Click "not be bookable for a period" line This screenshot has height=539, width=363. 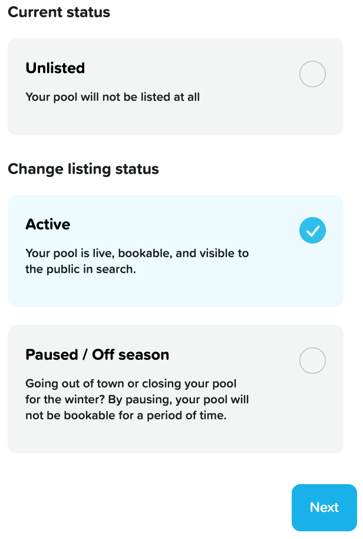coord(127,415)
